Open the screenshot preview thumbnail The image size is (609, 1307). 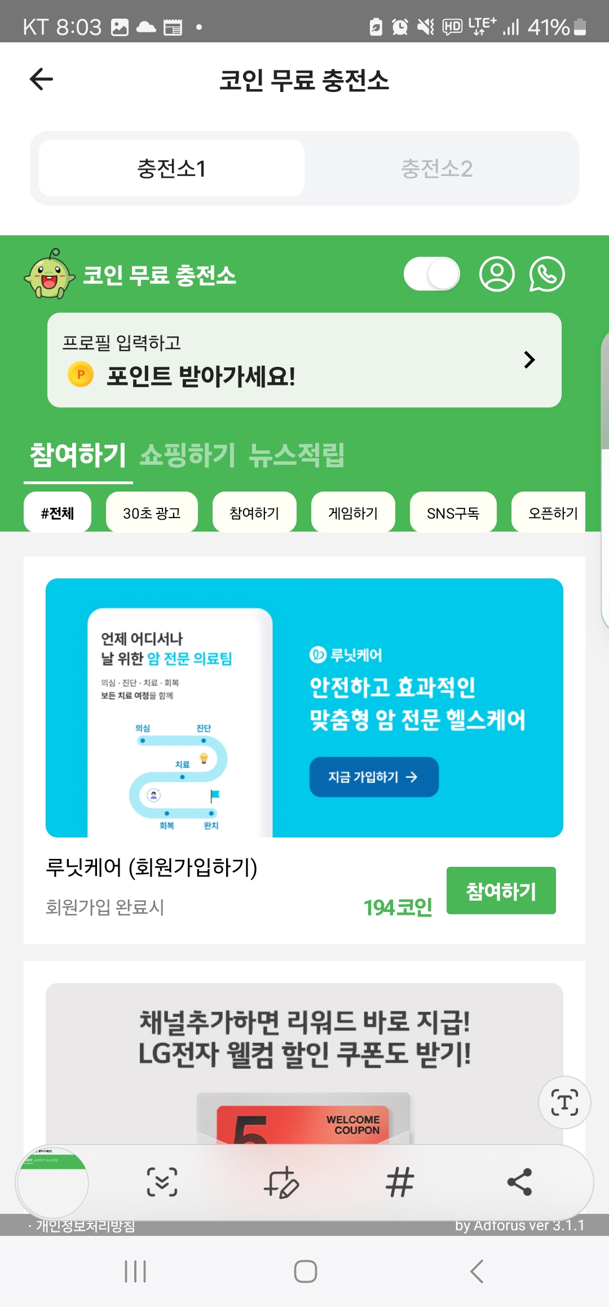click(53, 1182)
